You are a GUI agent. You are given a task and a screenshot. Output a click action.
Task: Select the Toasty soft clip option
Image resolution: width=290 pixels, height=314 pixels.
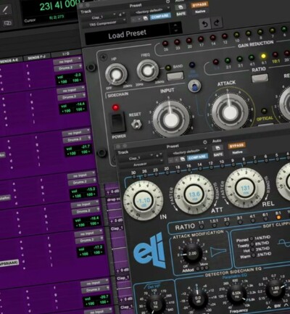coord(252,245)
